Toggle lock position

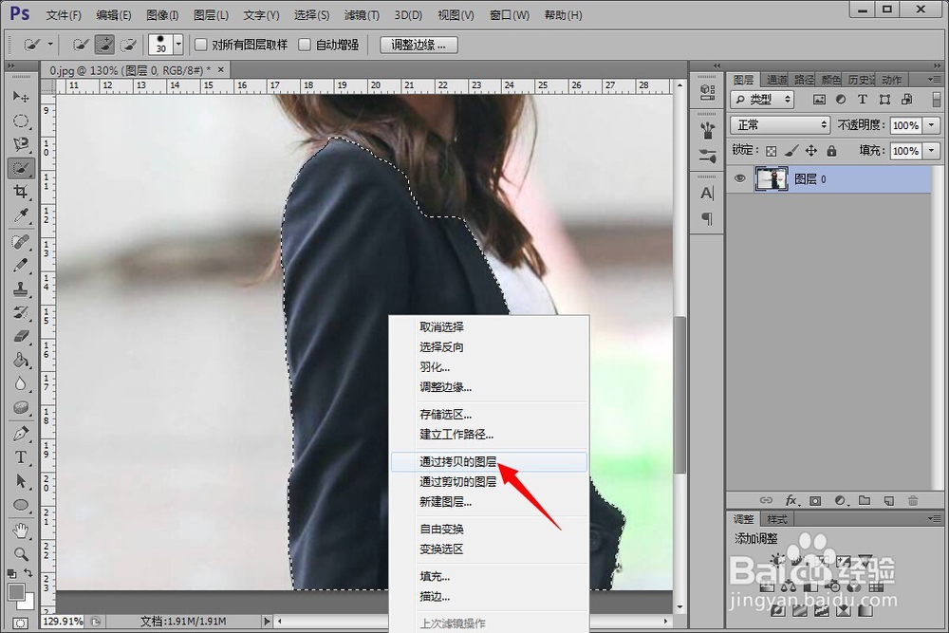click(x=811, y=151)
